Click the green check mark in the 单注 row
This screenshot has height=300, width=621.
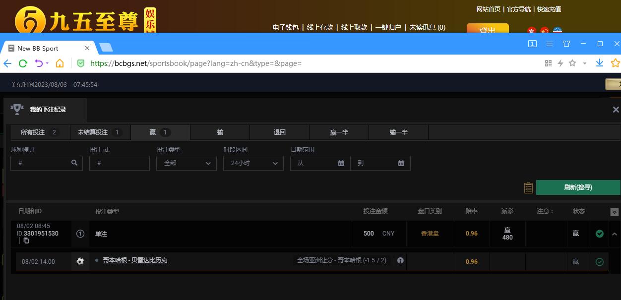pos(600,234)
